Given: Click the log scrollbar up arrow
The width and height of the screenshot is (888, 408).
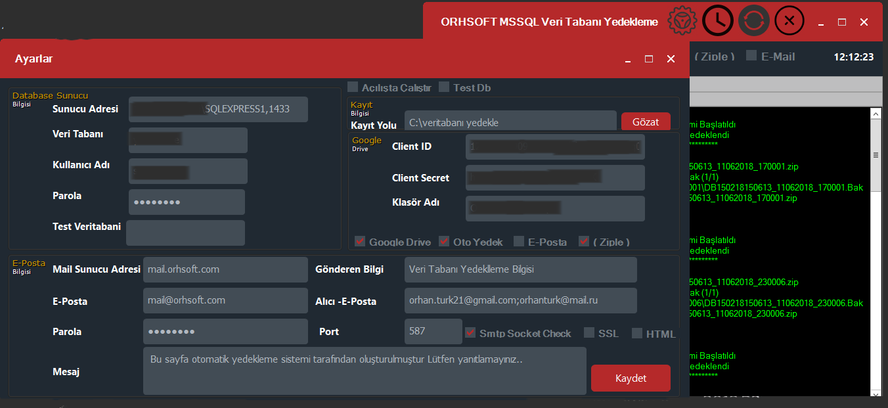Looking at the screenshot, I should [x=875, y=114].
